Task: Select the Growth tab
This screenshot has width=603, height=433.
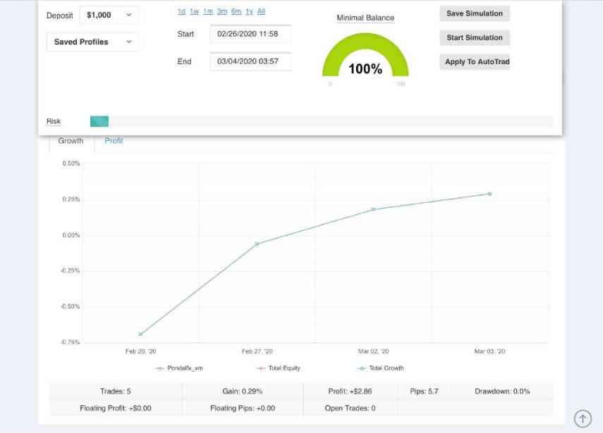Action: tap(71, 141)
